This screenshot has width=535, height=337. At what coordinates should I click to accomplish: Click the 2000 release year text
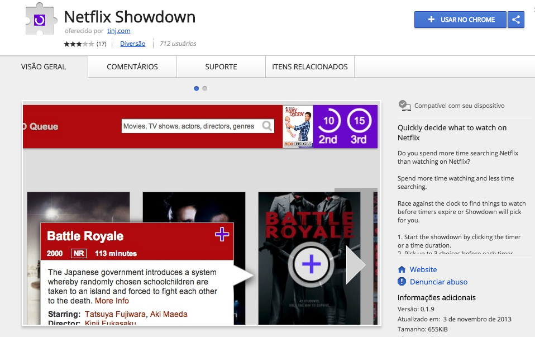[55, 253]
